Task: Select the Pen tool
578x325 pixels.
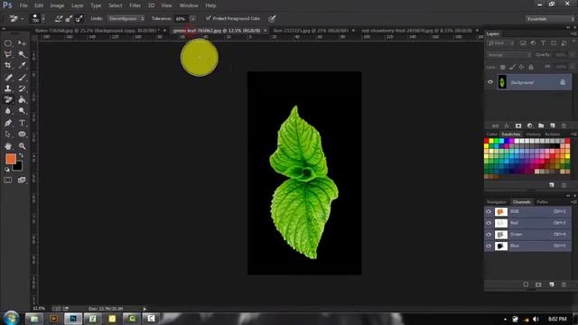Action: click(8, 123)
